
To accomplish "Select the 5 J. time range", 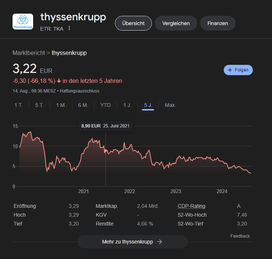I will click(148, 105).
